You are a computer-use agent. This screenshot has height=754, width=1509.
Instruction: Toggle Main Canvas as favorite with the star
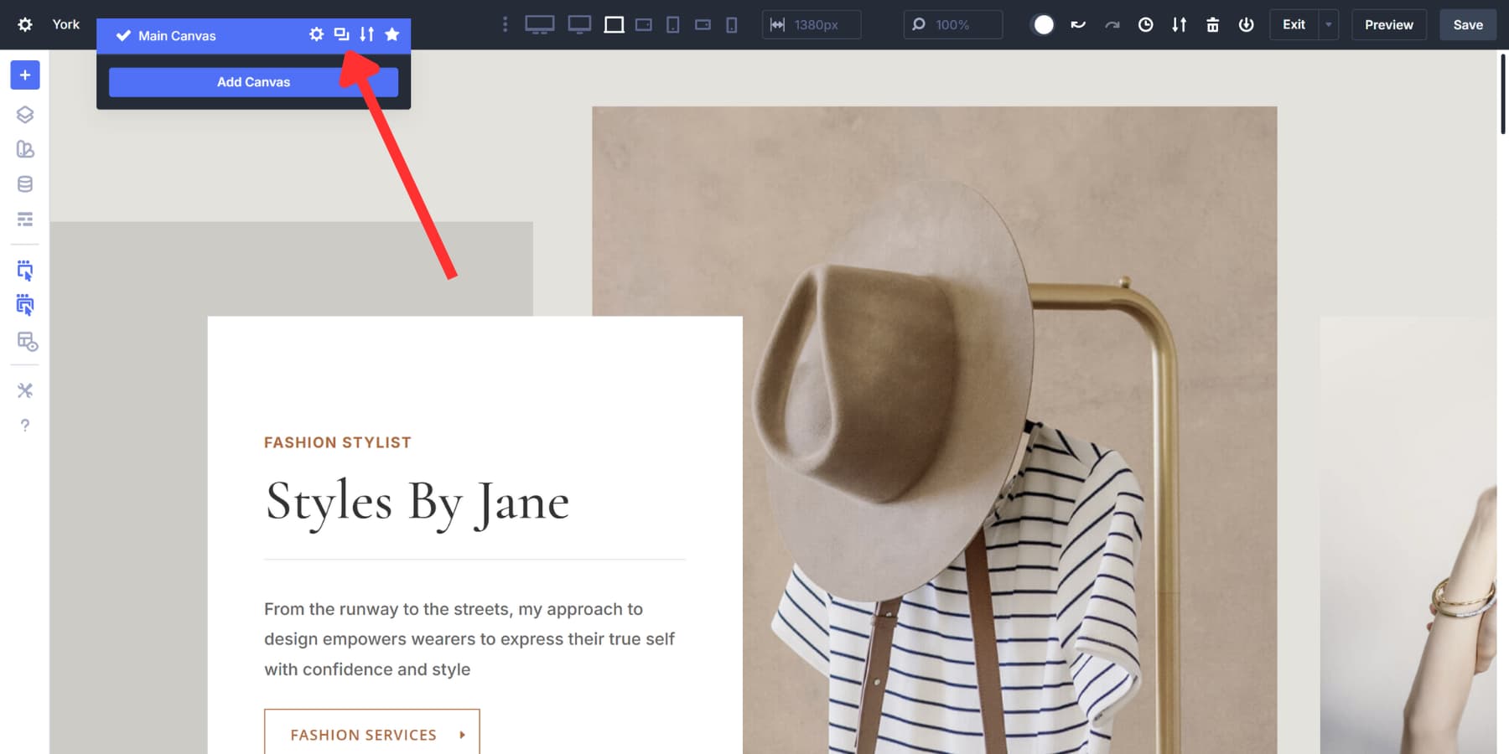point(392,35)
